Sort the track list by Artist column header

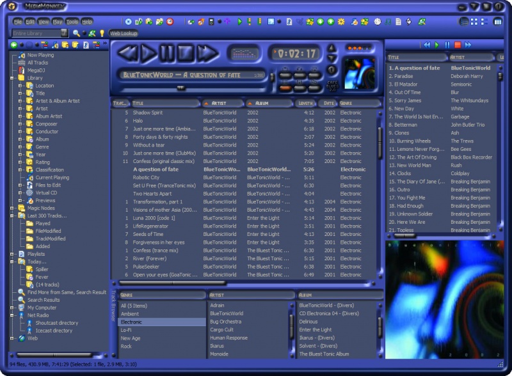pyautogui.click(x=221, y=103)
